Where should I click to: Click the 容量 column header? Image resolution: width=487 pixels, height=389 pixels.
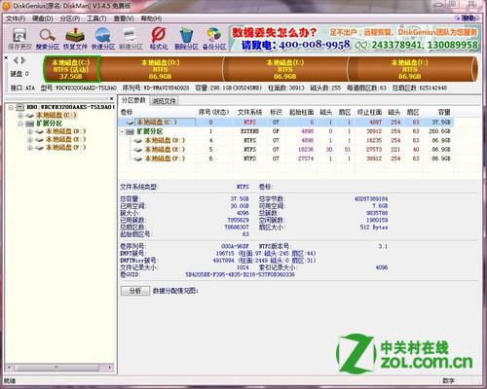tap(443, 113)
